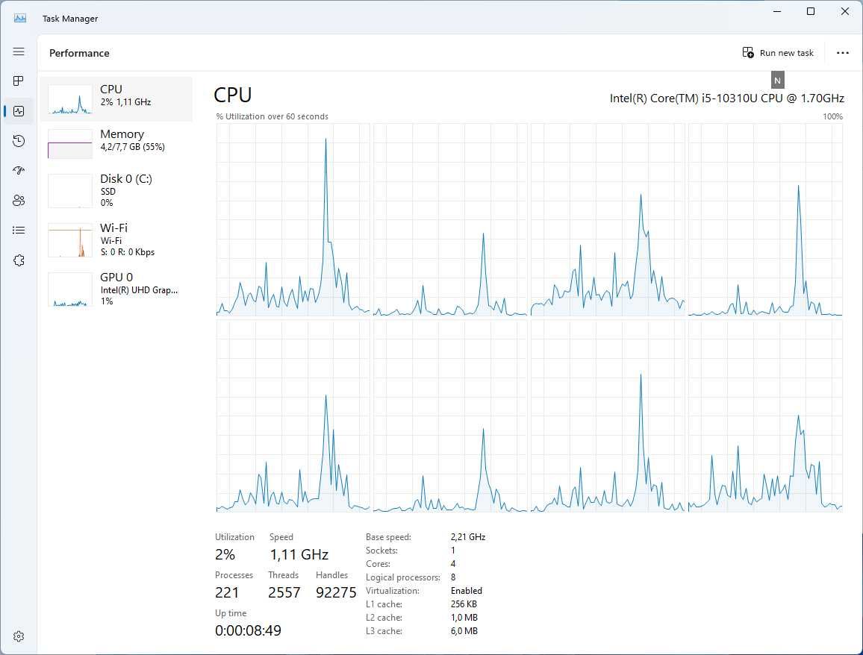Click the handles count 92275
This screenshot has width=863, height=655.
coord(336,592)
